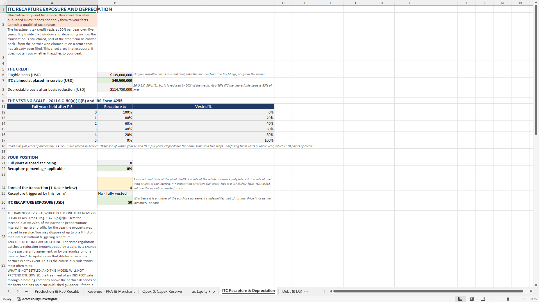Click 'THE VESTING SCALE' heading cell
The width and height of the screenshot is (539, 302).
[52, 101]
